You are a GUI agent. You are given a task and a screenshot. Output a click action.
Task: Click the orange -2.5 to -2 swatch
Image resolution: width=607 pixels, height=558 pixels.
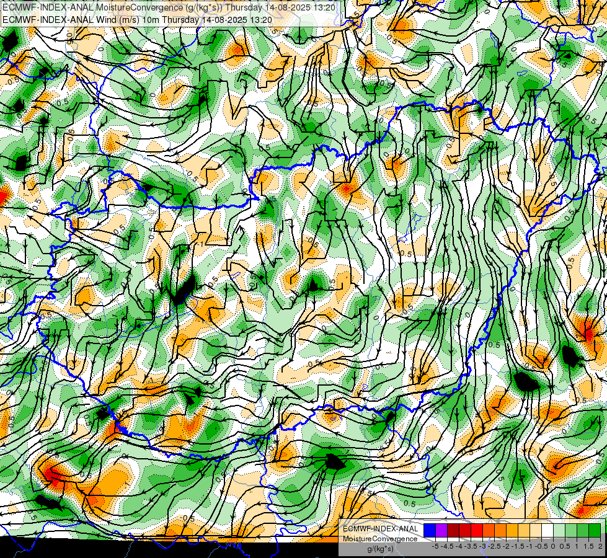point(500,530)
